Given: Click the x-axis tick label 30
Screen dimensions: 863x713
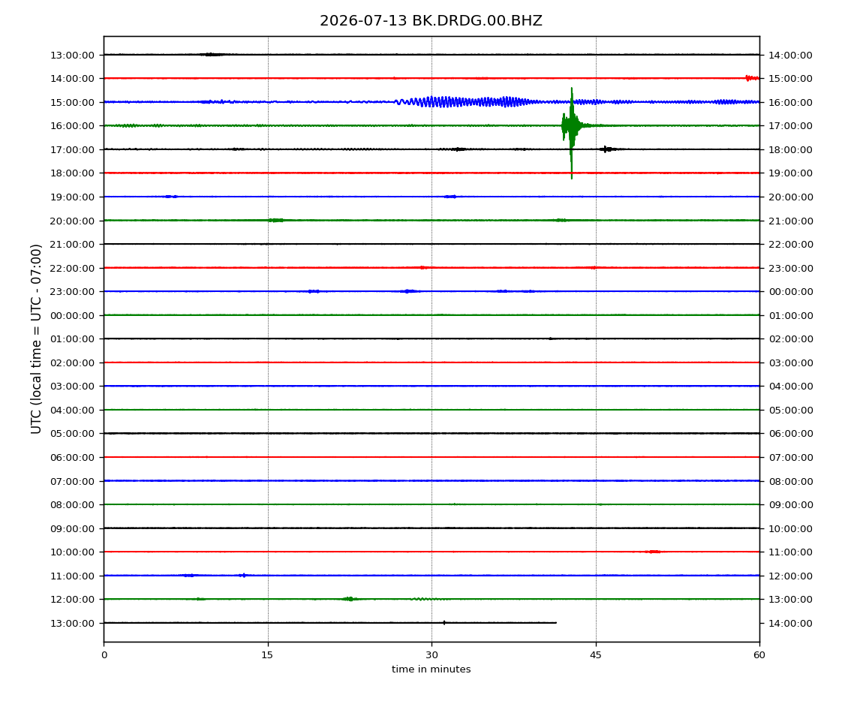Looking at the screenshot, I should (431, 655).
